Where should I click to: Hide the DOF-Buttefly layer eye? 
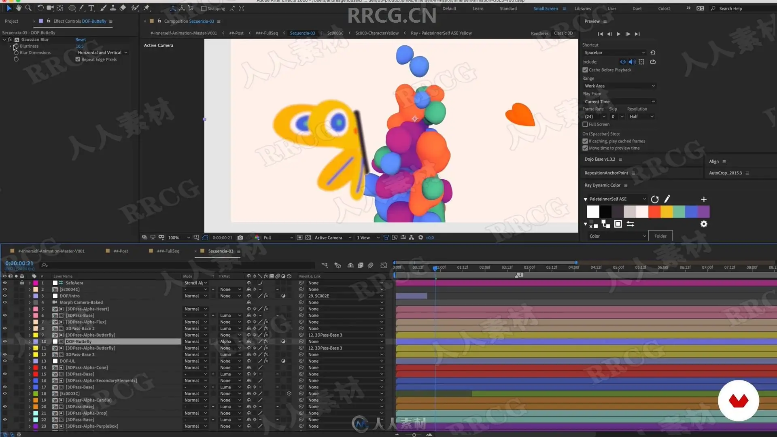(5, 342)
